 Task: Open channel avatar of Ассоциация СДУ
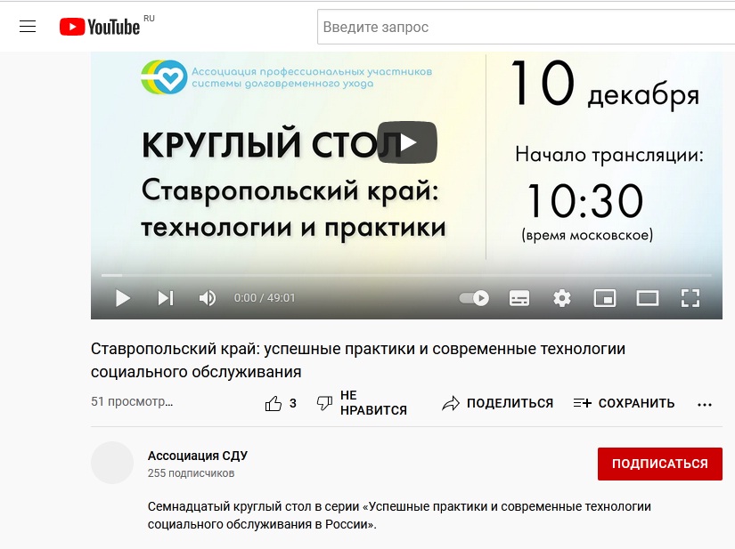coord(112,463)
